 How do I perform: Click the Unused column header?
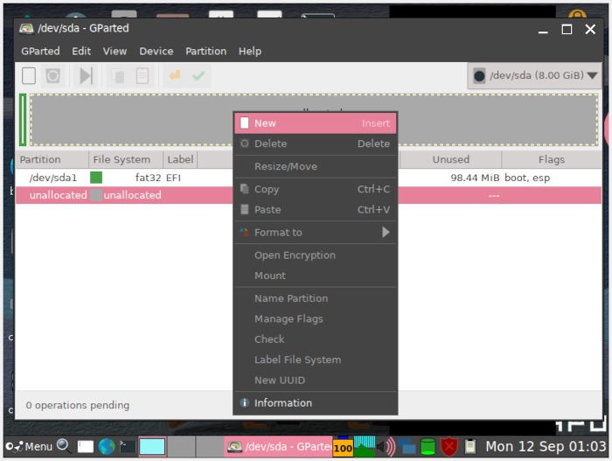click(x=450, y=159)
